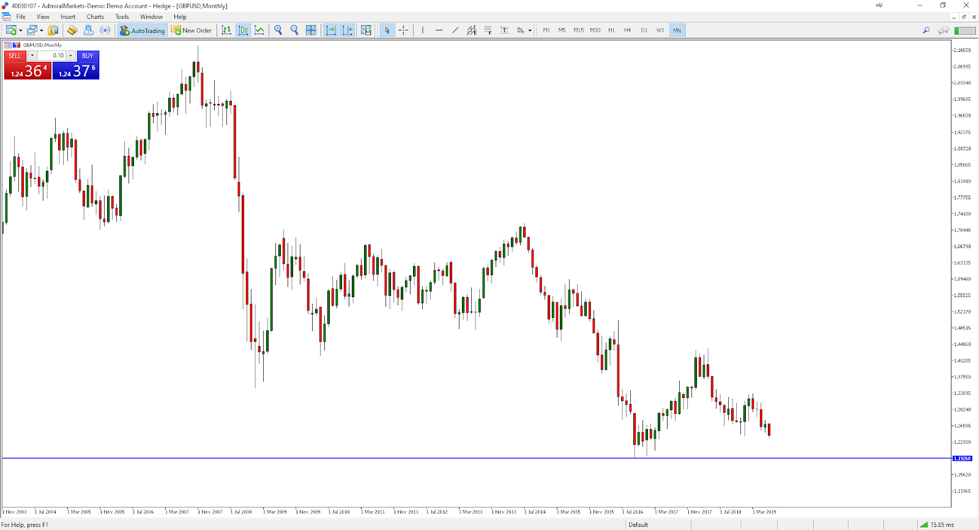Open the Tools menu

[x=122, y=17]
